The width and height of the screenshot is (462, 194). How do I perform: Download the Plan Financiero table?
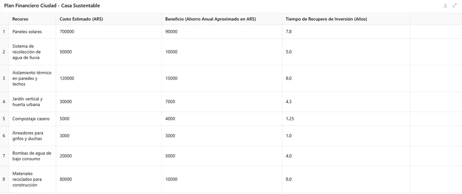(445, 6)
